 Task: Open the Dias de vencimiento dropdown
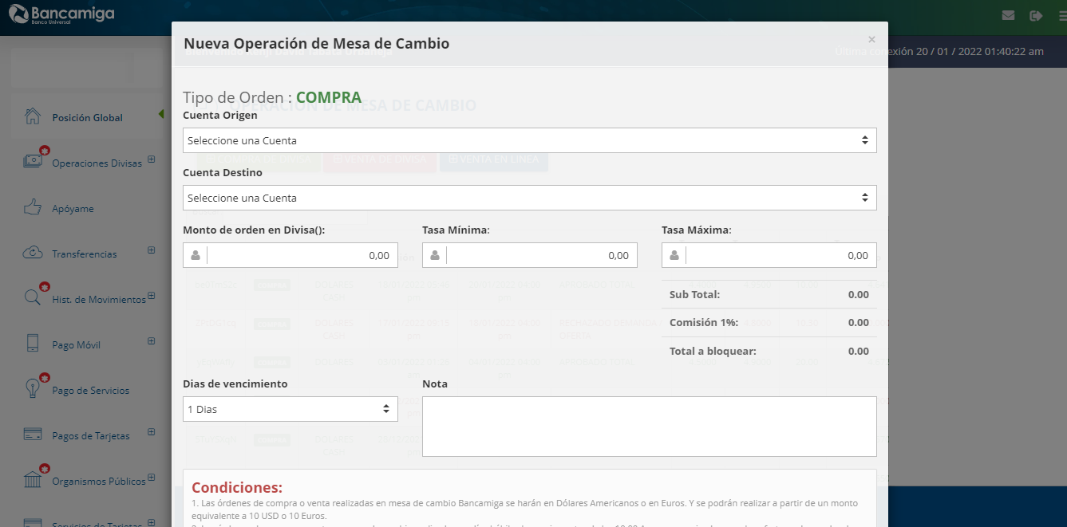coord(290,409)
